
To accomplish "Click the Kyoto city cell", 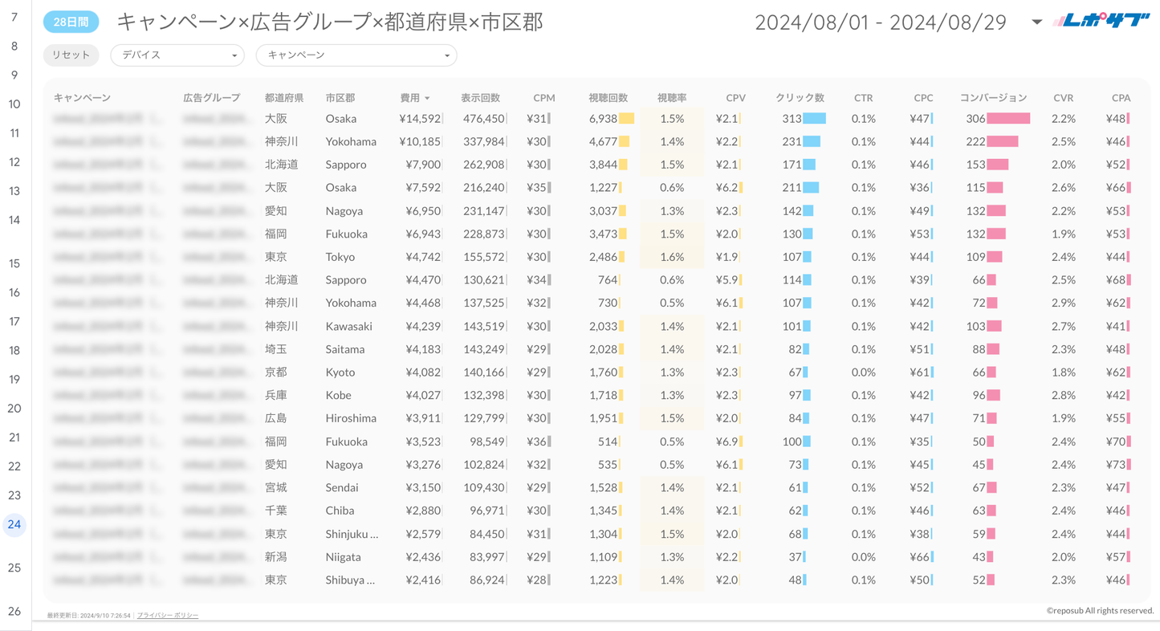I will 340,372.
